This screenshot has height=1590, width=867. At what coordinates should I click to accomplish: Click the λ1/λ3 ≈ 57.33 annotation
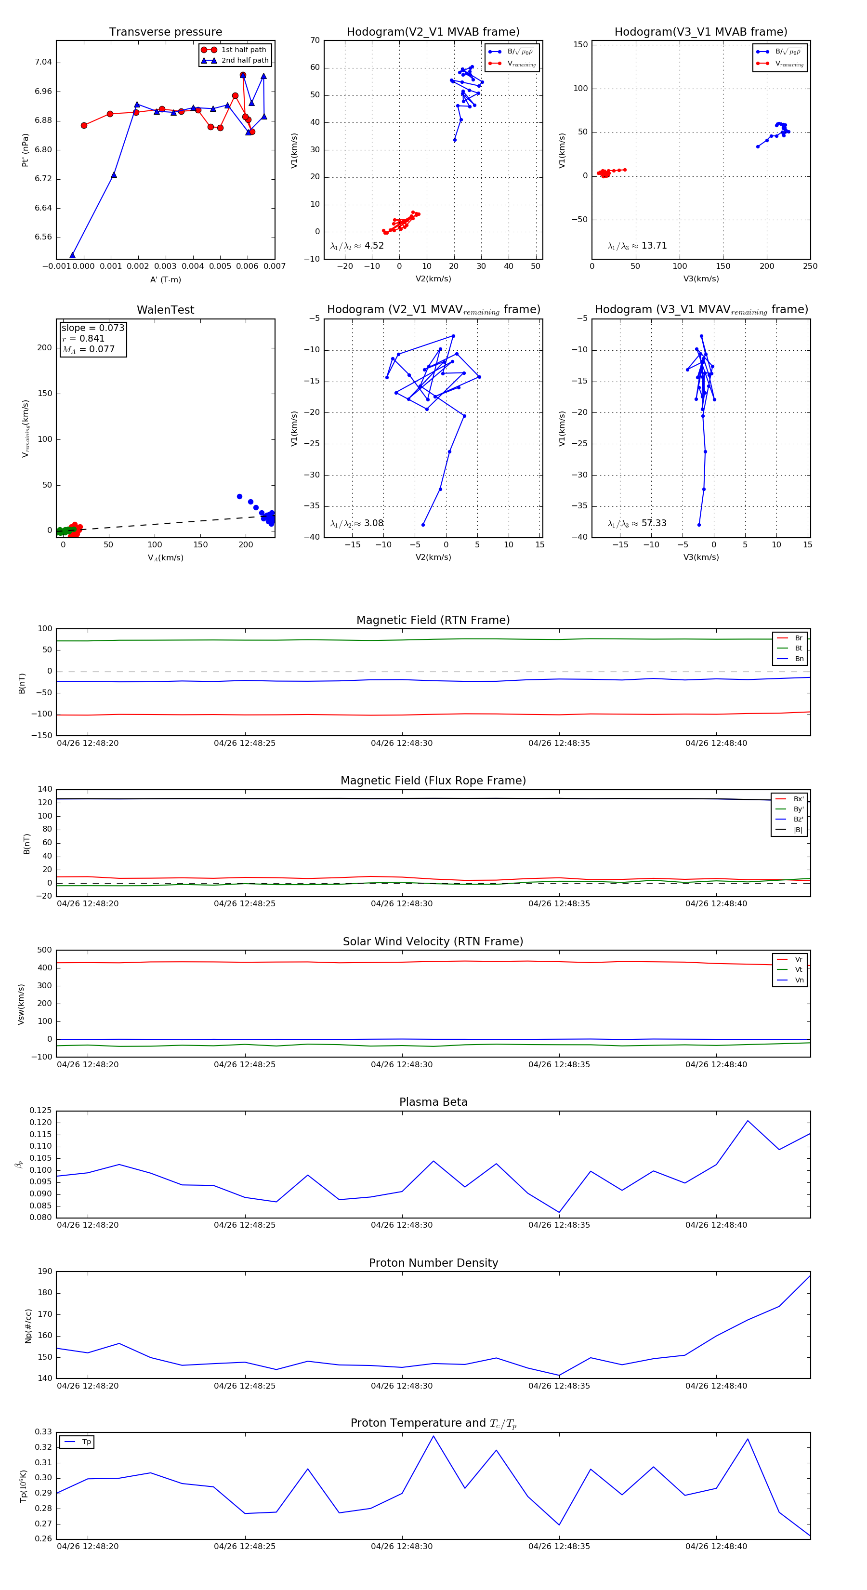point(637,523)
